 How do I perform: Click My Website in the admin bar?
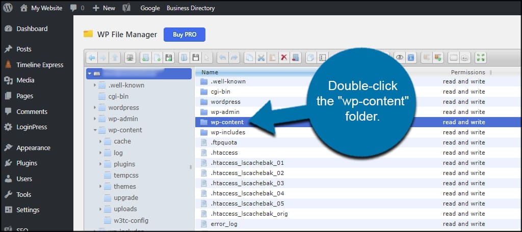(41, 8)
